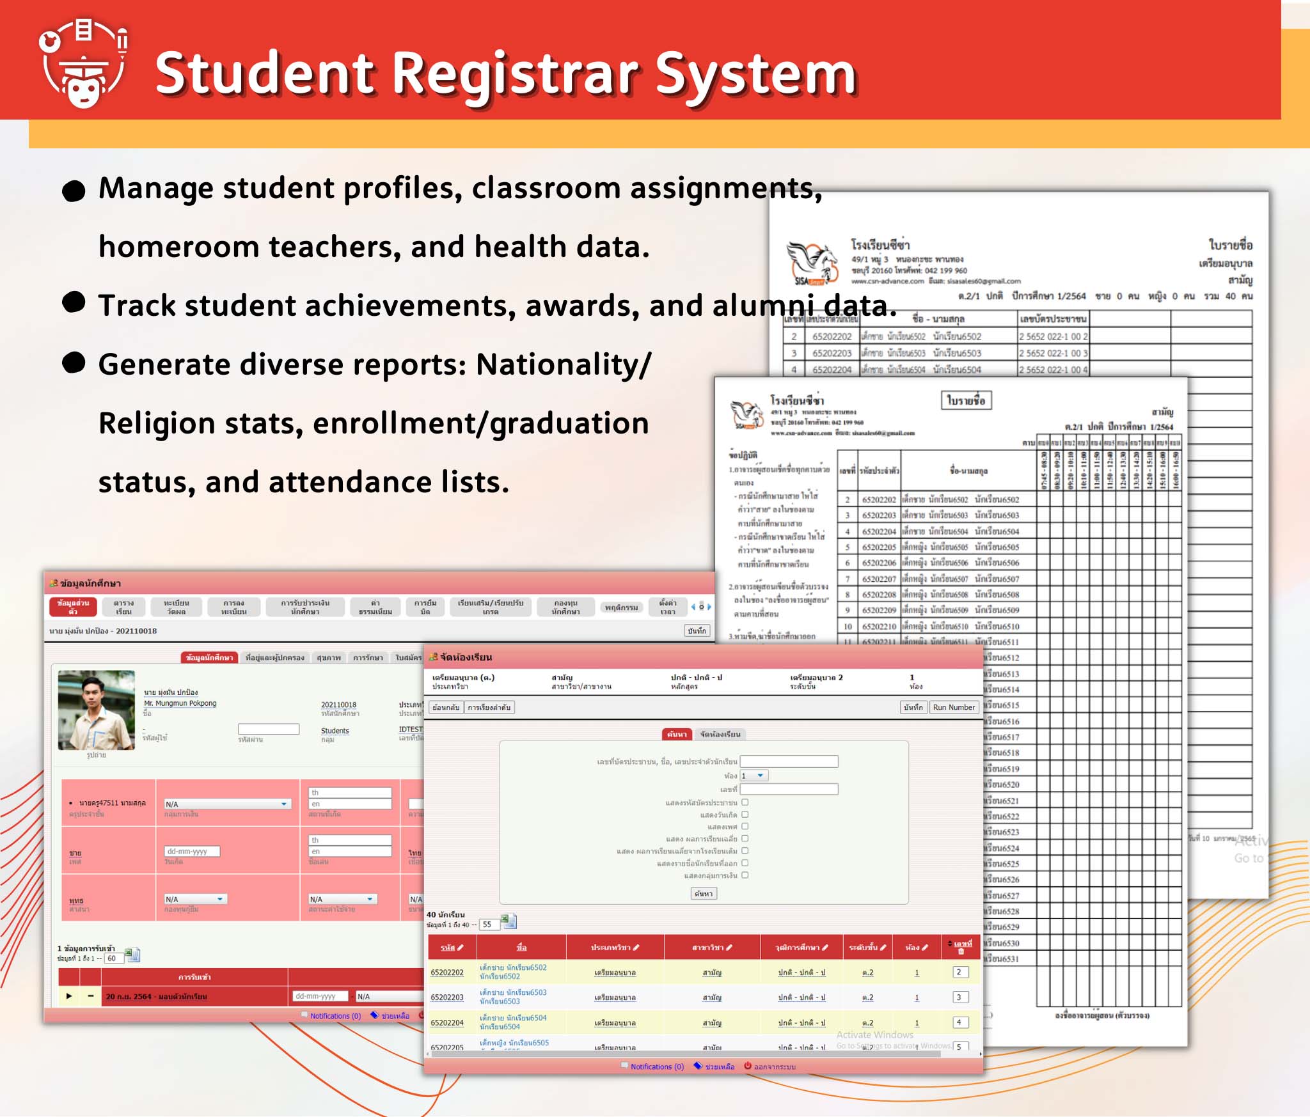Click the Run Number button

point(953,707)
